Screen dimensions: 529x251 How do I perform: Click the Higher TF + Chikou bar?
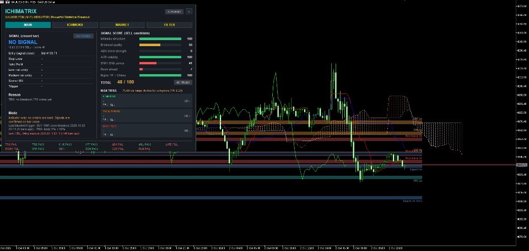point(160,75)
